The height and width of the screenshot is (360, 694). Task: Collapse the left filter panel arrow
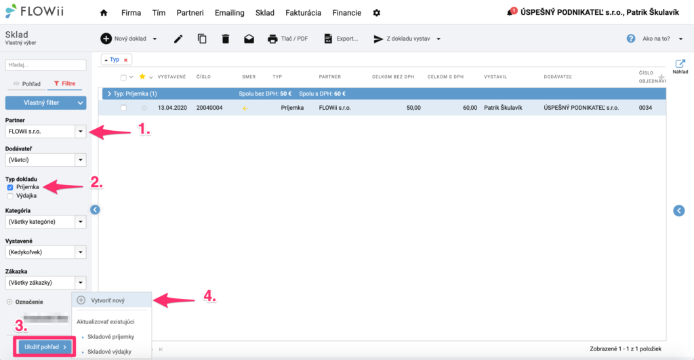(95, 210)
